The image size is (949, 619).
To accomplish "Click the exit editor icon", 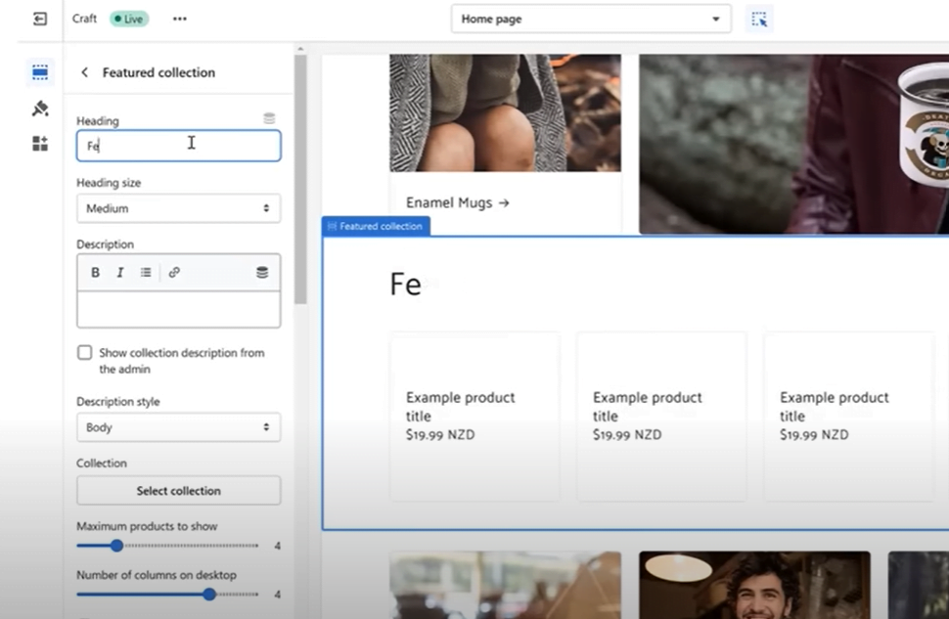I will tap(40, 19).
